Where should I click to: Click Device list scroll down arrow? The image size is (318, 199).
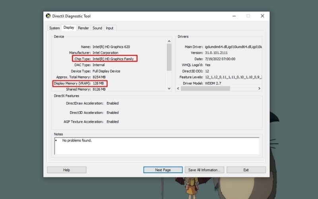[x=169, y=88]
